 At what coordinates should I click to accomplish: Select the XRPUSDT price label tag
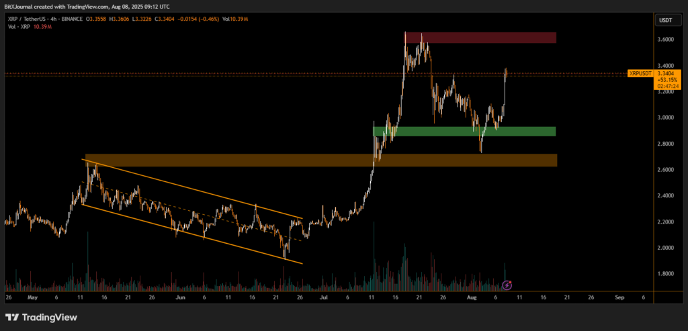coord(640,73)
